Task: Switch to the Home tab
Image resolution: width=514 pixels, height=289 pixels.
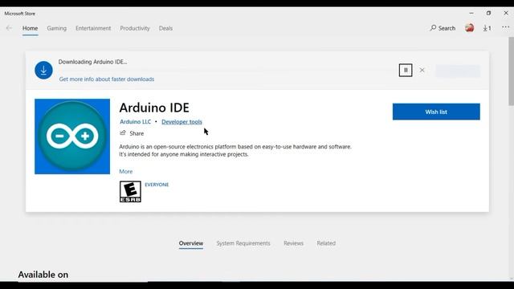Action: coord(31,29)
